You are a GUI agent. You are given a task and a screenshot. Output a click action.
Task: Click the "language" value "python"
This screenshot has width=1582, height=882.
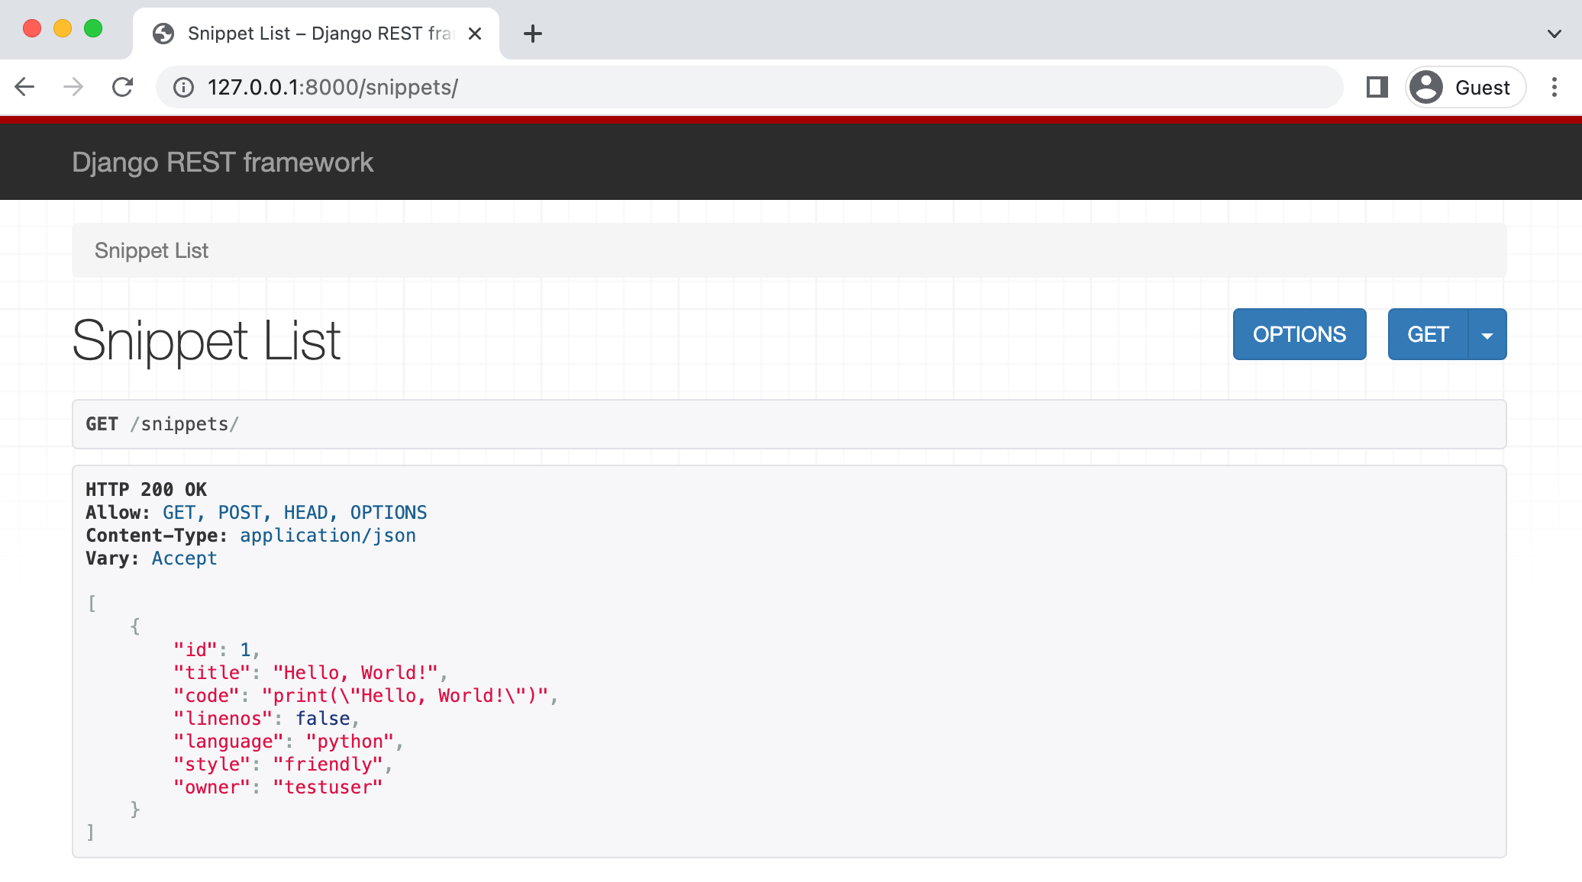350,742
